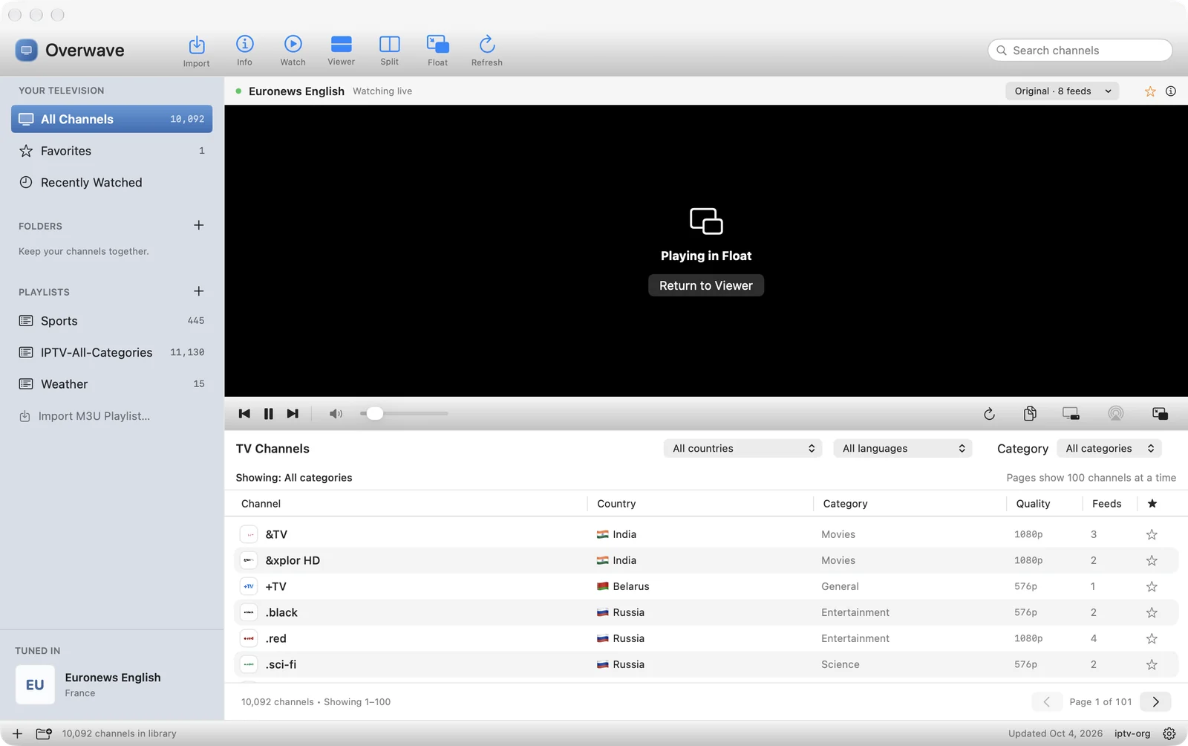Go to next page of channels
Screen dimensions: 1188x746
1155,701
